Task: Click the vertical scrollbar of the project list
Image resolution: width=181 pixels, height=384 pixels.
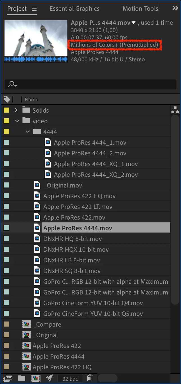Action: click(x=175, y=210)
